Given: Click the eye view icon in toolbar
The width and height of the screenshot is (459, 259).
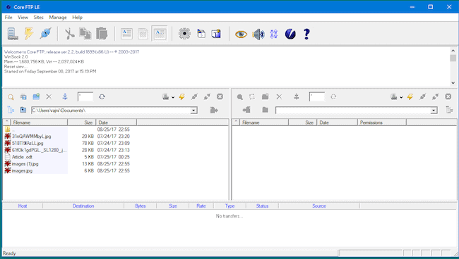Looking at the screenshot, I should pos(241,34).
